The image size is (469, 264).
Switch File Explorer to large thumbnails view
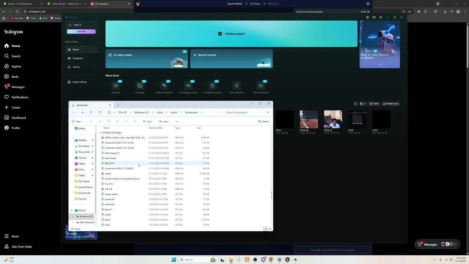coord(270,229)
